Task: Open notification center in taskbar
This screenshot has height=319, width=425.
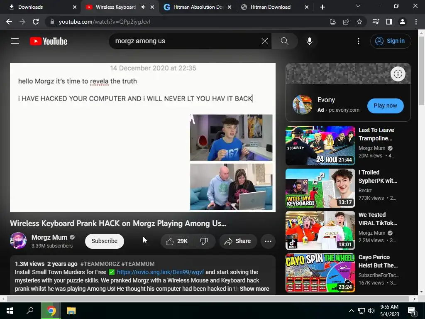Action: click(x=412, y=312)
